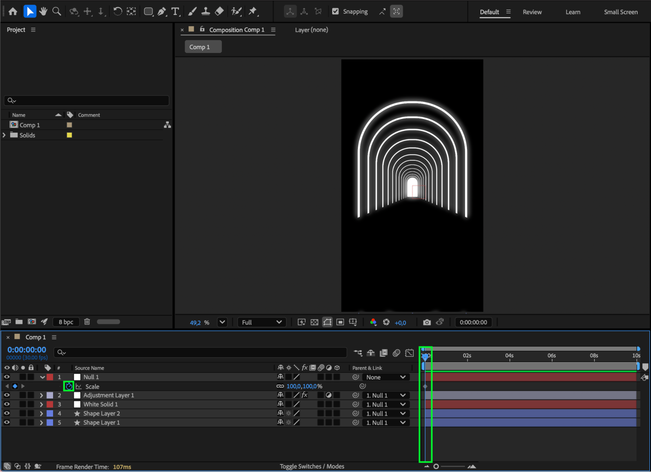Click the Delete trash icon in Project panel
Image resolution: width=651 pixels, height=472 pixels.
[87, 321]
